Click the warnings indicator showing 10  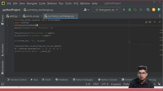[148, 22]
